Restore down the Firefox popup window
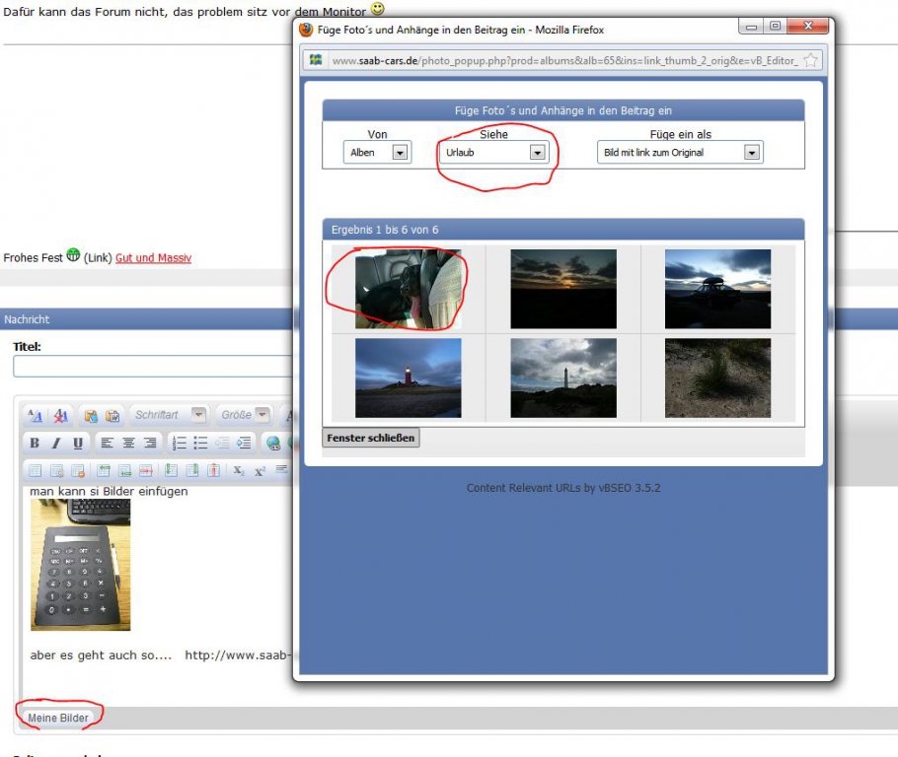The height and width of the screenshot is (757, 898). [x=775, y=27]
